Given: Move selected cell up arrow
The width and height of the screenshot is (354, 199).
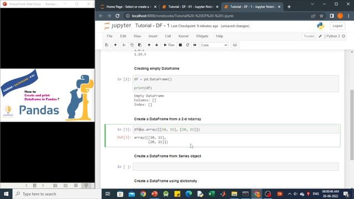Looking at the screenshot, I should (x=149, y=45).
